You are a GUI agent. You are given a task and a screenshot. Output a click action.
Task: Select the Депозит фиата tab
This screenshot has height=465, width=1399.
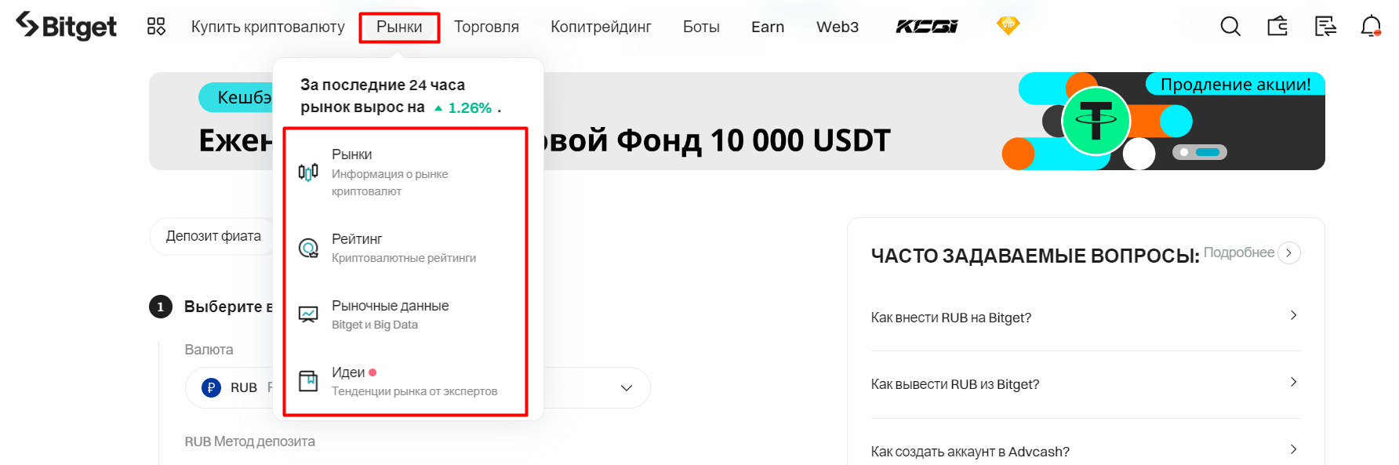click(213, 236)
